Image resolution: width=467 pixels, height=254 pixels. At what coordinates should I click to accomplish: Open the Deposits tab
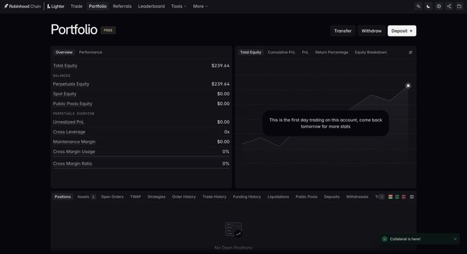point(332,197)
